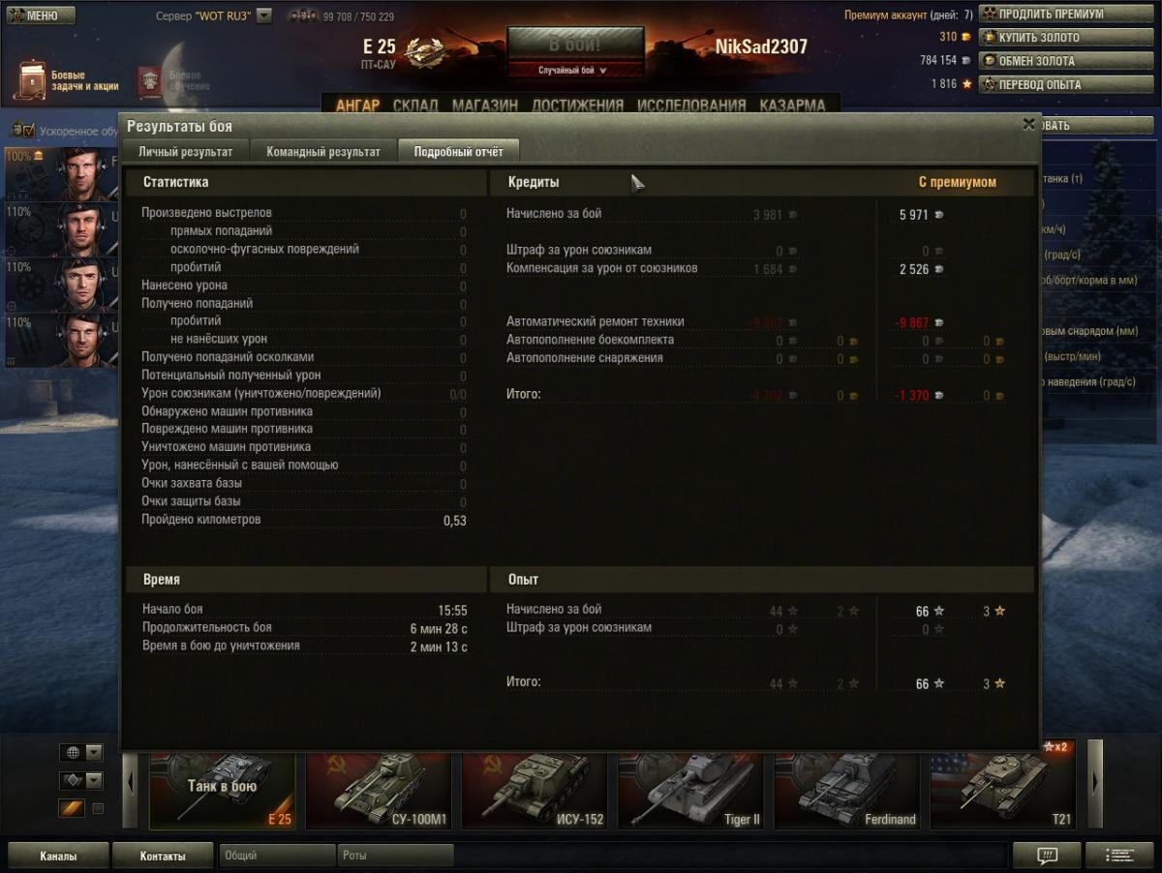Click the chat messages speech bubble icon
This screenshot has height=873, width=1162.
coord(1047,856)
